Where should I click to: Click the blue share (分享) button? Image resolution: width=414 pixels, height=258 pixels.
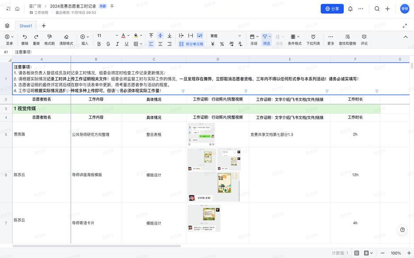[332, 9]
